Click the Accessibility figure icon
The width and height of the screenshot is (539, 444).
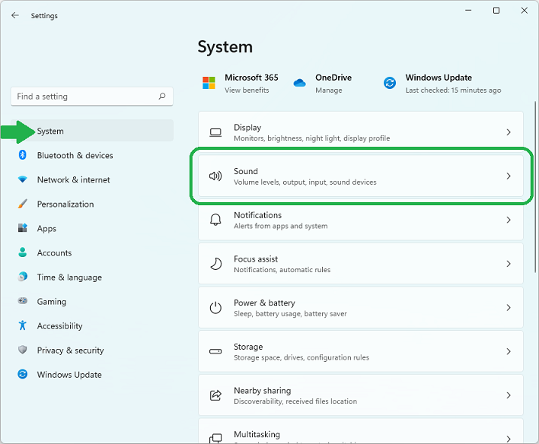coord(23,326)
